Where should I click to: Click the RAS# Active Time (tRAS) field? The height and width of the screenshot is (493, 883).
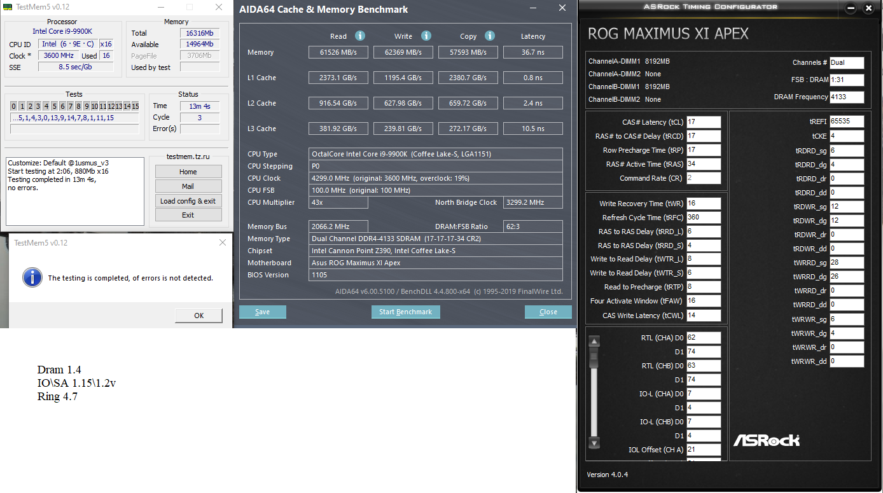point(704,164)
